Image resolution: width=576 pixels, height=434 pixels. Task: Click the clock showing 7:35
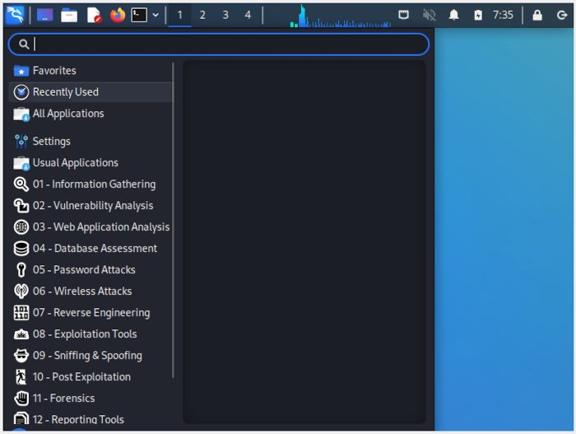coord(503,15)
